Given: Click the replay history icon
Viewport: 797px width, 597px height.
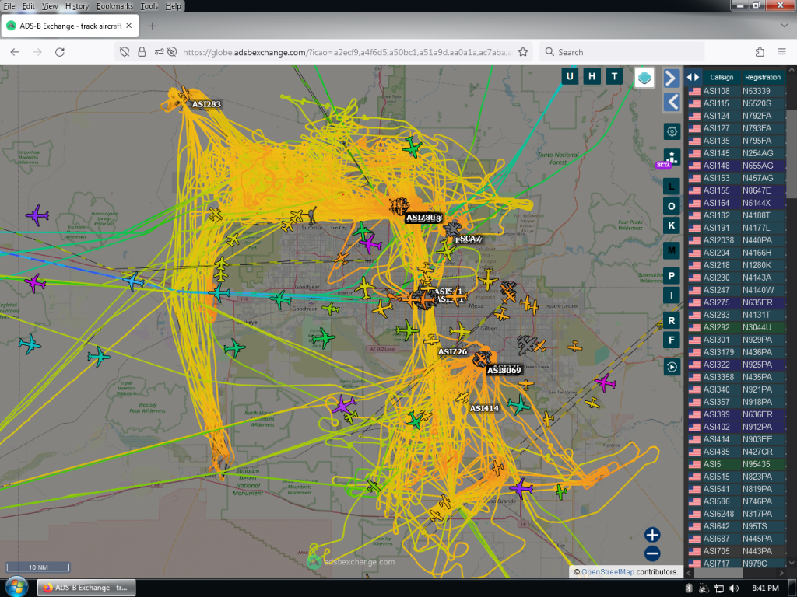Looking at the screenshot, I should coord(672,367).
